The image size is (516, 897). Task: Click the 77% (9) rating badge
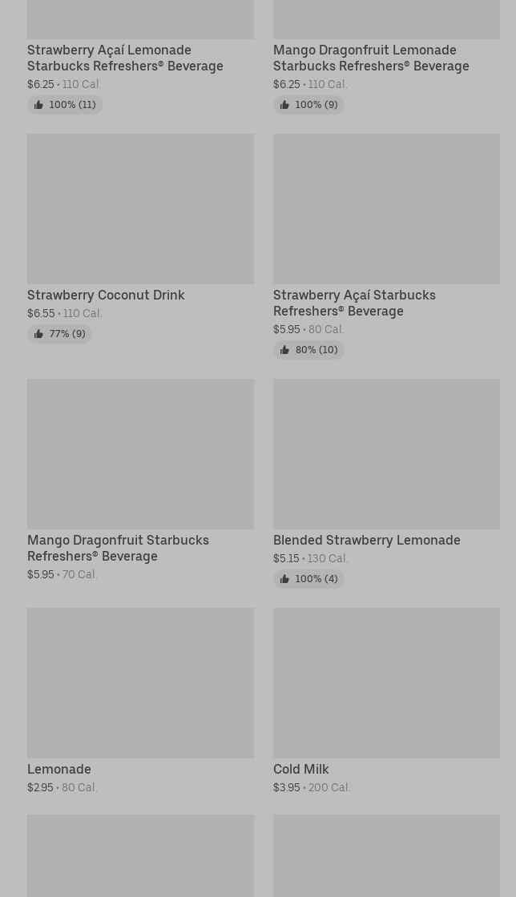click(x=67, y=334)
